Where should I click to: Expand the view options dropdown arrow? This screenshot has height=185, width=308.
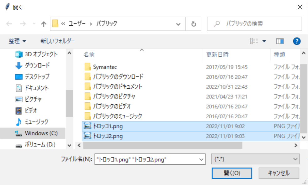click(x=264, y=41)
